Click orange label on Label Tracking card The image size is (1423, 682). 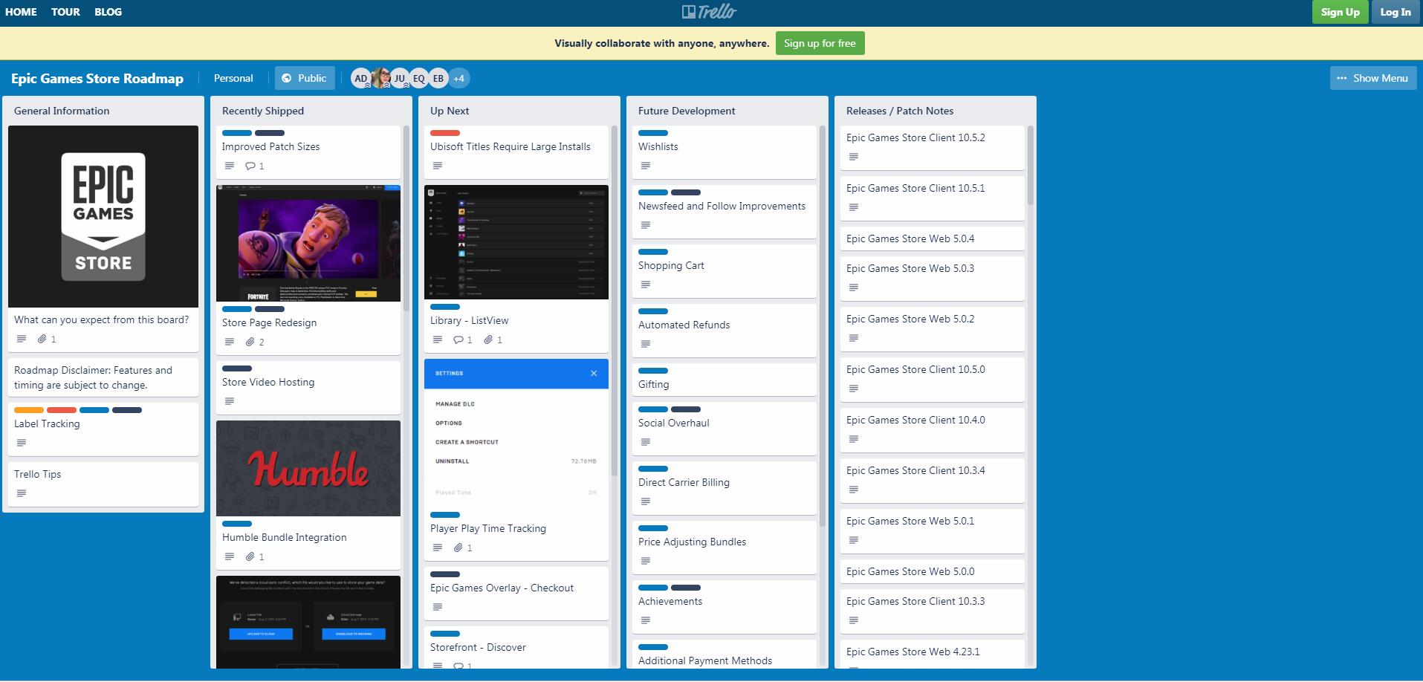(x=29, y=410)
